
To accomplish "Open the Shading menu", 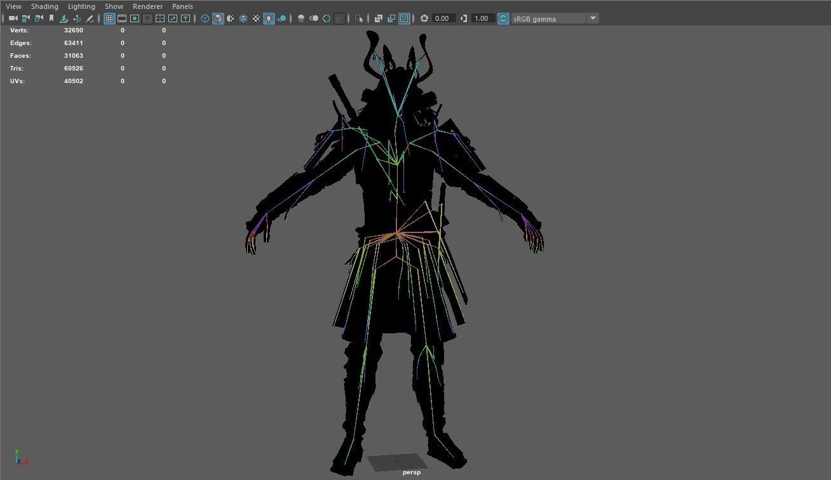I will coord(44,6).
